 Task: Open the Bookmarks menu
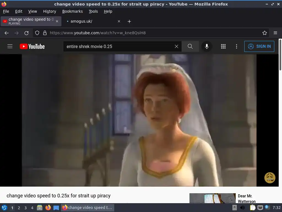point(72,11)
